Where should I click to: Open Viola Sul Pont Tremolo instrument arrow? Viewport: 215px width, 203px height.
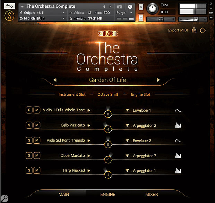coord(89,141)
